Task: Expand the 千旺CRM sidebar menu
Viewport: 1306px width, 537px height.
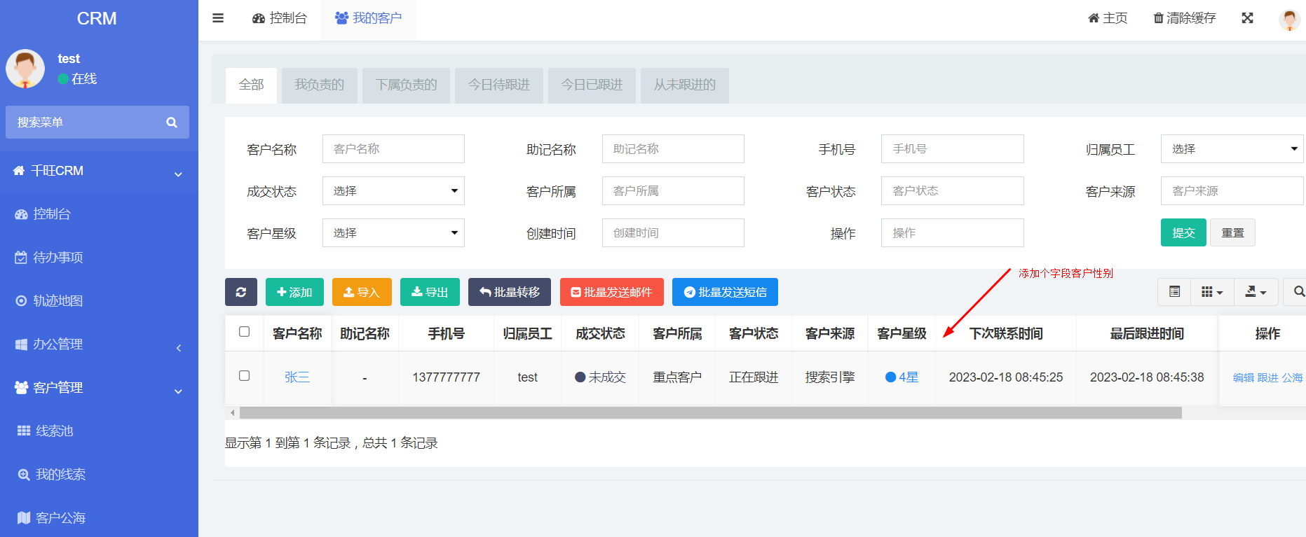Action: (x=99, y=171)
